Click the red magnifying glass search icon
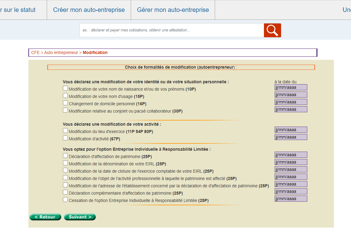 272,30
